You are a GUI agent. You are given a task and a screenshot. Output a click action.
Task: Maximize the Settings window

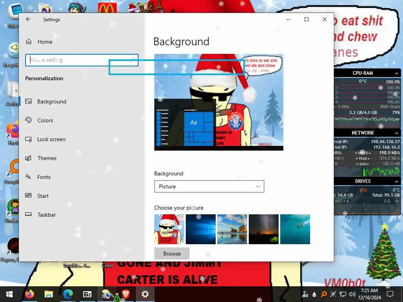(306, 19)
